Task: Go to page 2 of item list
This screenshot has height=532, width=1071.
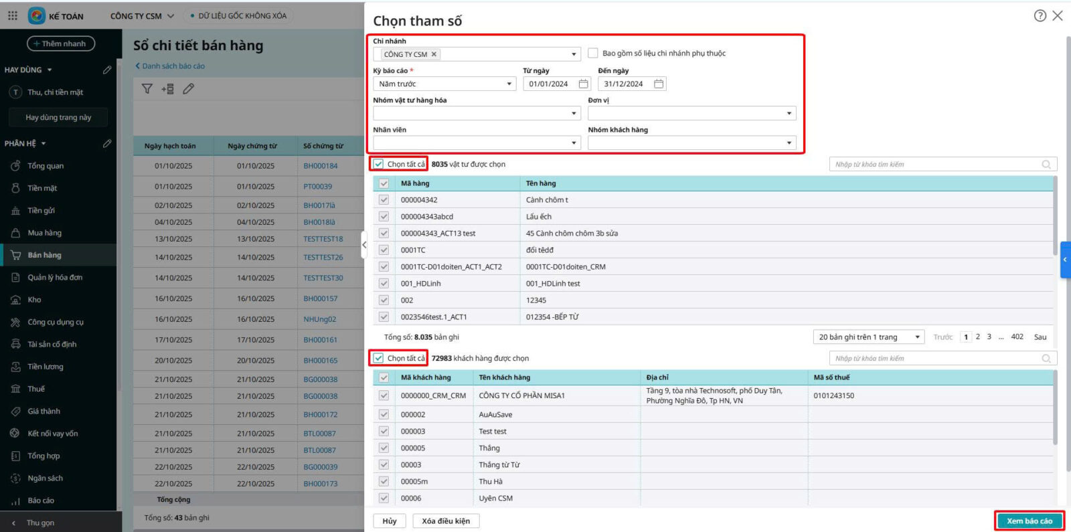Action: coord(978,337)
